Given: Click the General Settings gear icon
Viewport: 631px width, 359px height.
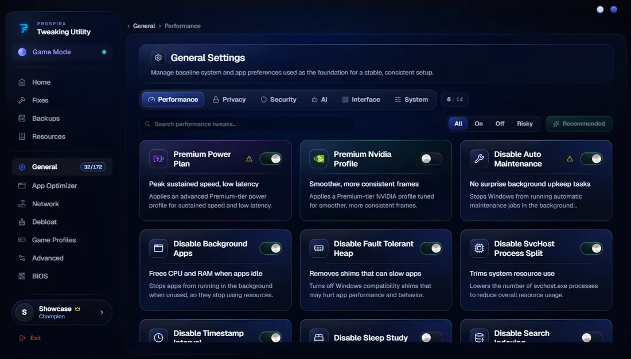Looking at the screenshot, I should pos(158,57).
